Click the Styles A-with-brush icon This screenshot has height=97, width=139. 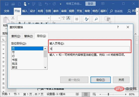(86, 19)
